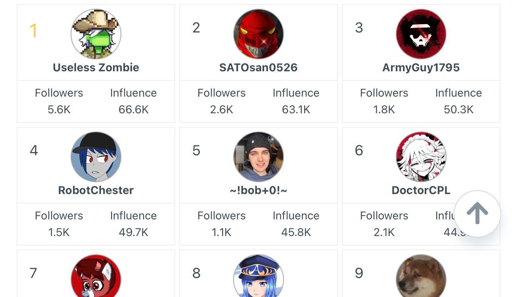Select the ArmyGuy1795 name link
The width and height of the screenshot is (529, 297).
(421, 67)
